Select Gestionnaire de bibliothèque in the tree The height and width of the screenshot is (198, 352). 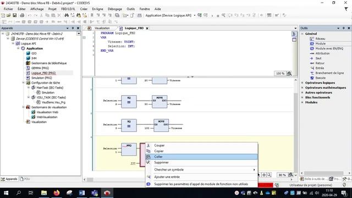49,63
